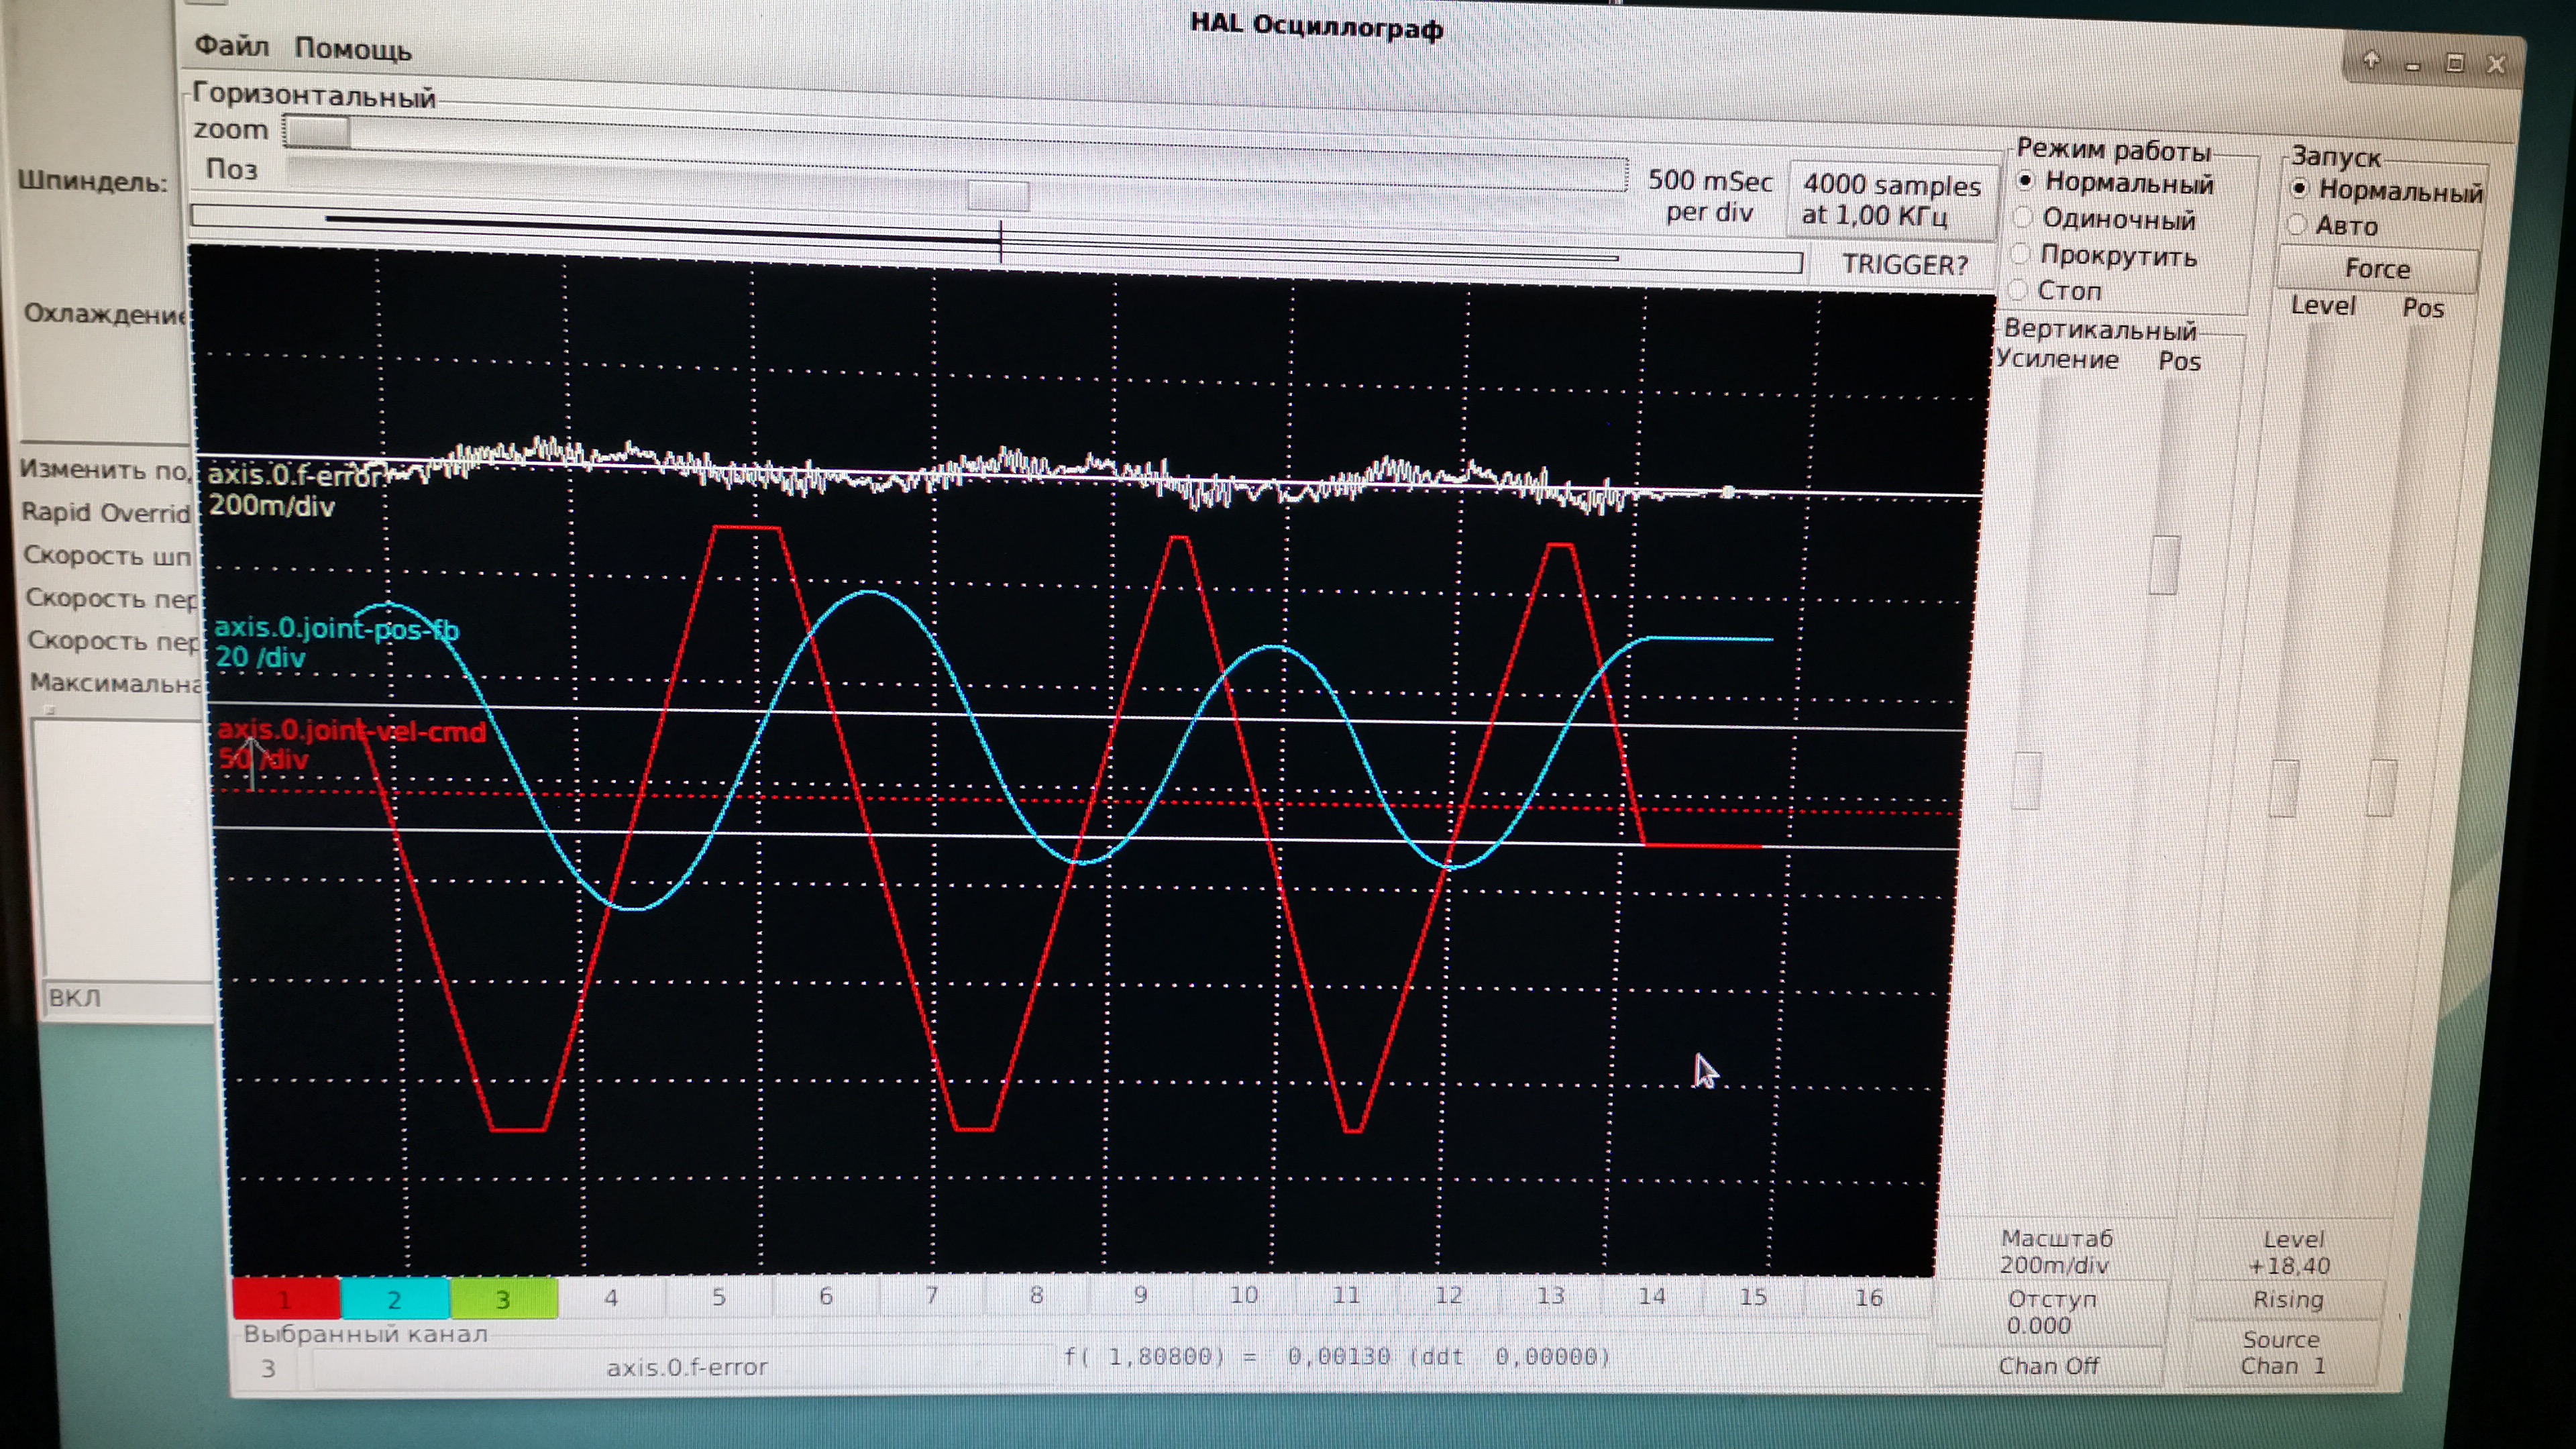Click the Rising trigger edge button
2576x1449 pixels.
[x=2287, y=1300]
